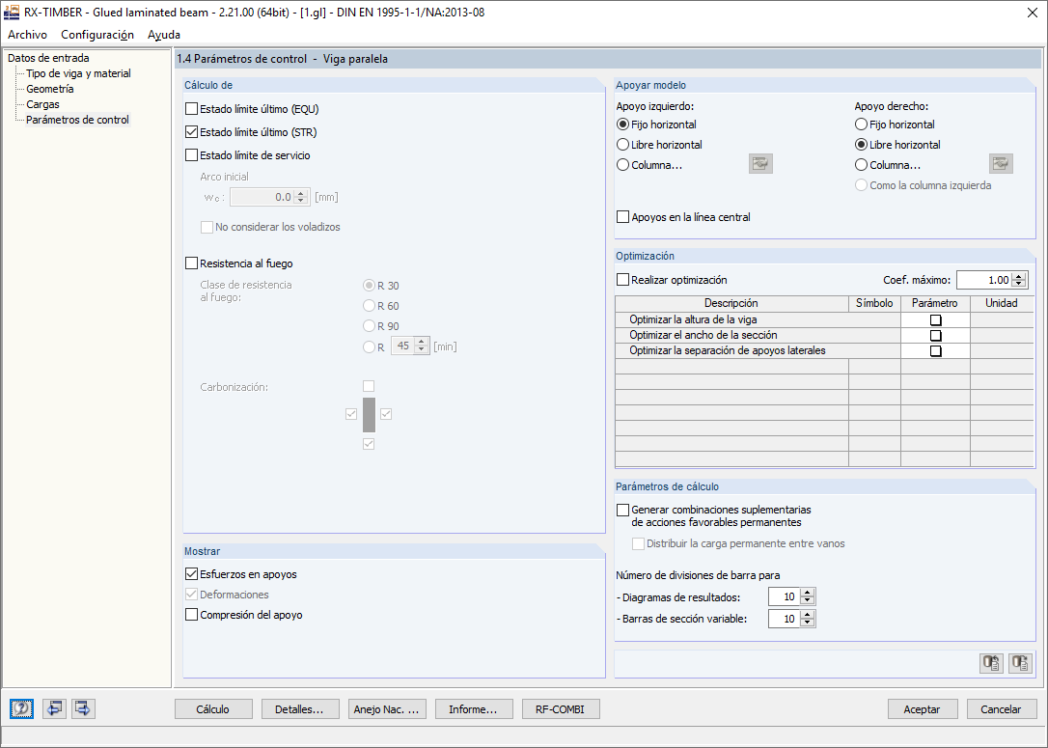Select Cargas in the navigation tree
The height and width of the screenshot is (748, 1048).
tap(42, 104)
